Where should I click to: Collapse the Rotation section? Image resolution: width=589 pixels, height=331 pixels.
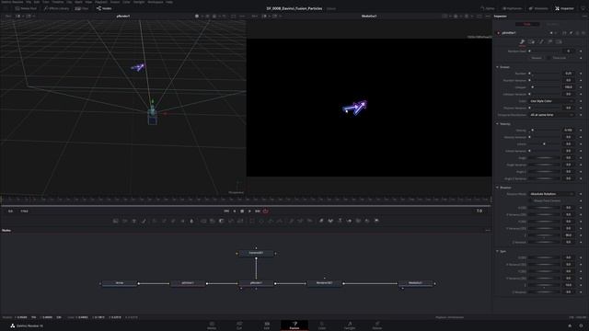pos(497,188)
